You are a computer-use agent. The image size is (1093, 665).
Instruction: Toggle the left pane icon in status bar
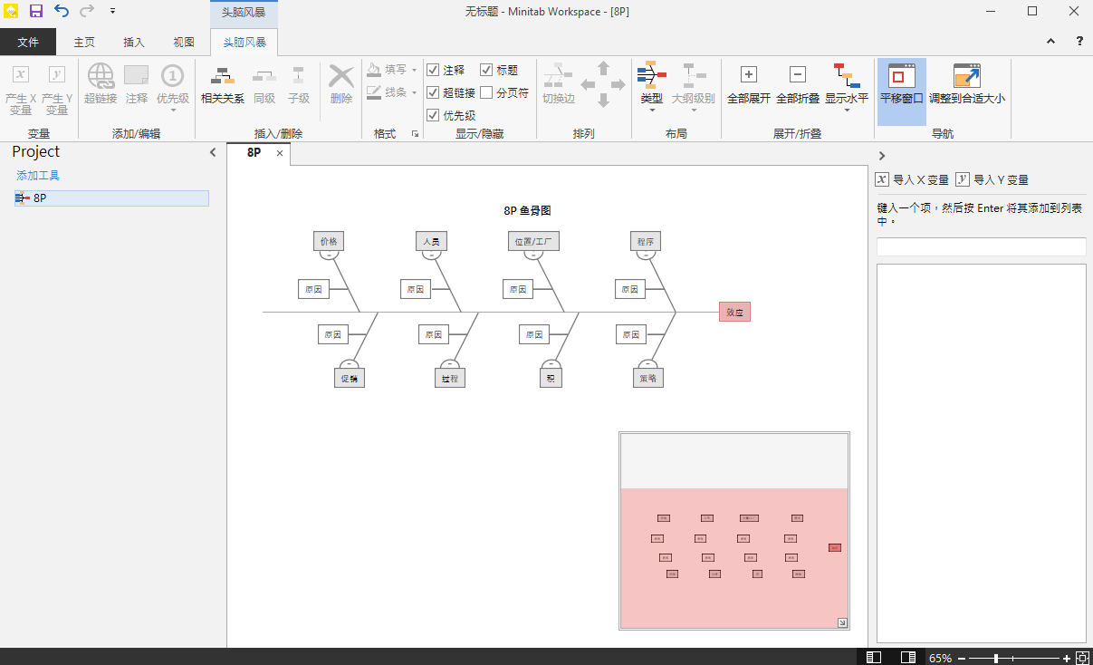click(874, 658)
